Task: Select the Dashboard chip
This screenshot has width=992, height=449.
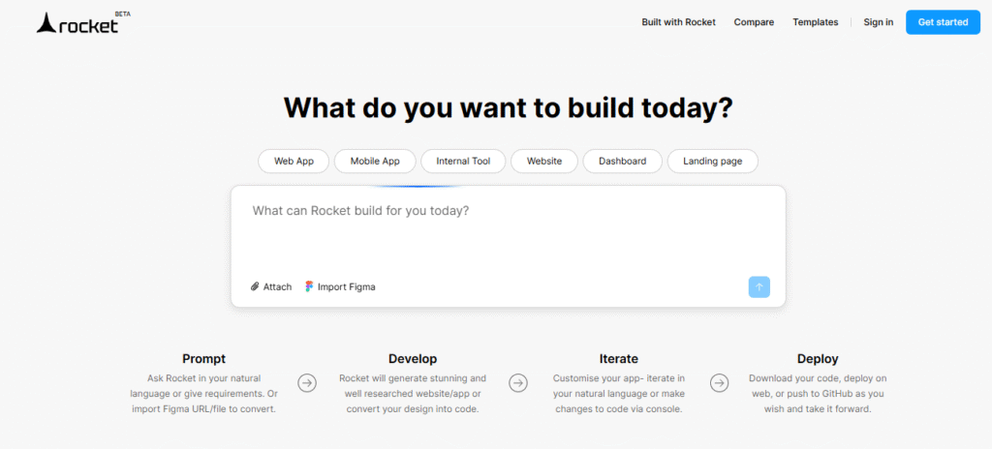Action: pyautogui.click(x=623, y=162)
